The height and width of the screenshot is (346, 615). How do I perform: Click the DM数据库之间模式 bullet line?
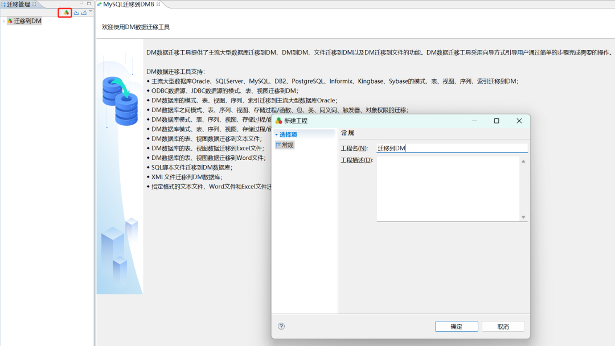click(x=277, y=110)
